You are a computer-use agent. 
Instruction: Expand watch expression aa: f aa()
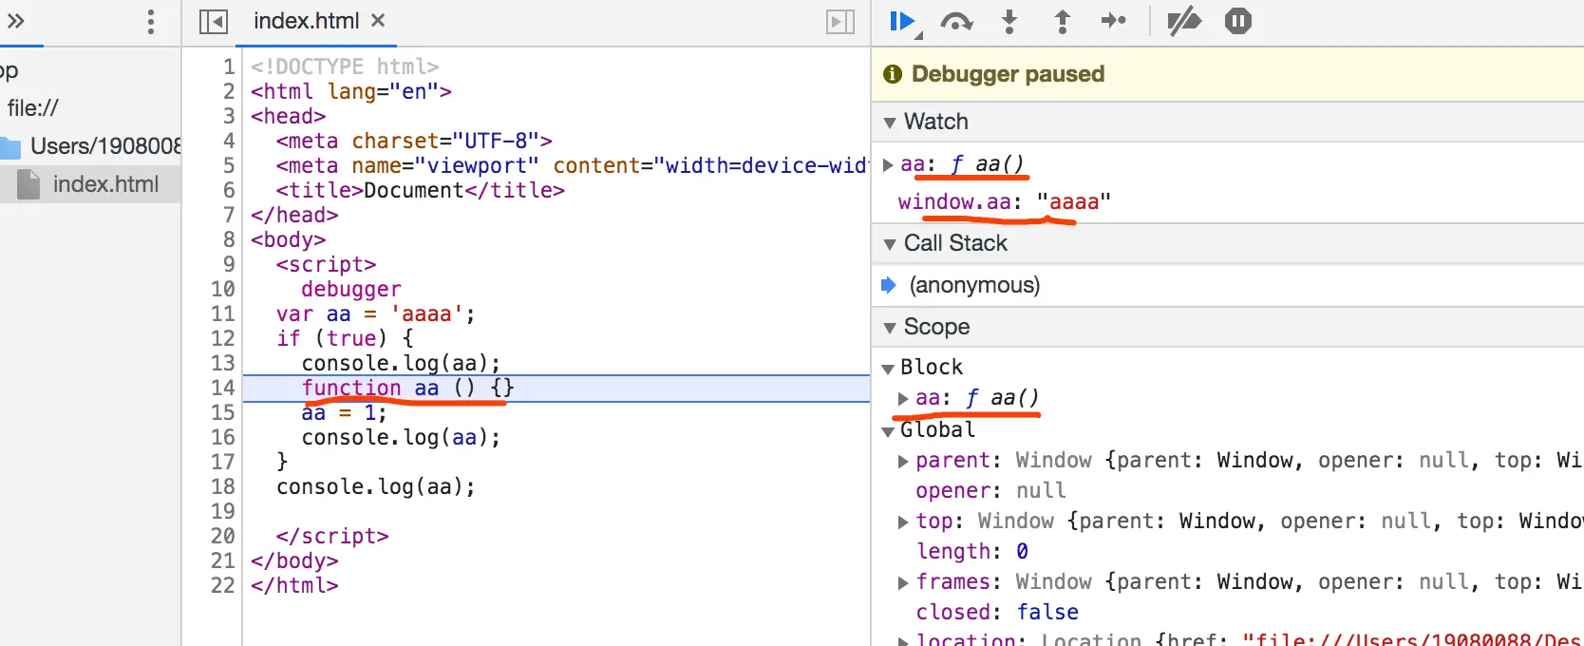pyautogui.click(x=888, y=165)
